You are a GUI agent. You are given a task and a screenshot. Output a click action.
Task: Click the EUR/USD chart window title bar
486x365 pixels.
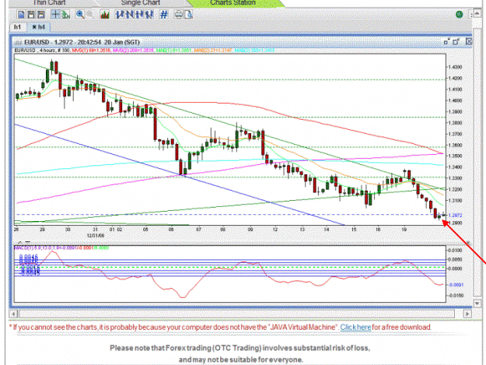(x=242, y=42)
